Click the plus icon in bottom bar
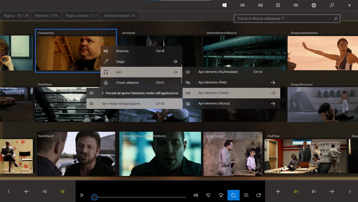Screen dimensions: 358x202 278,191
